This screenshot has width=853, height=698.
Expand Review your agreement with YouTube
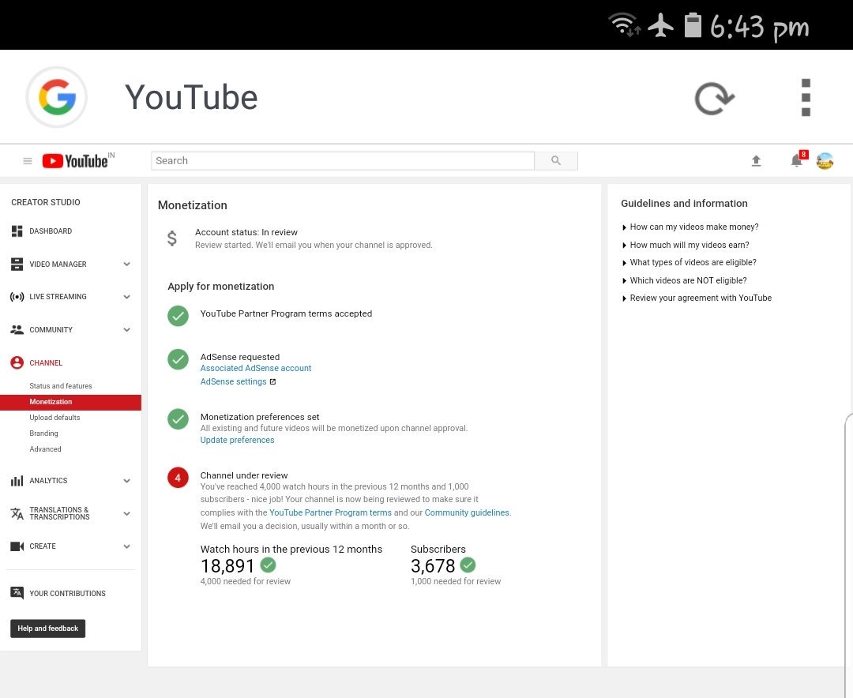click(697, 298)
